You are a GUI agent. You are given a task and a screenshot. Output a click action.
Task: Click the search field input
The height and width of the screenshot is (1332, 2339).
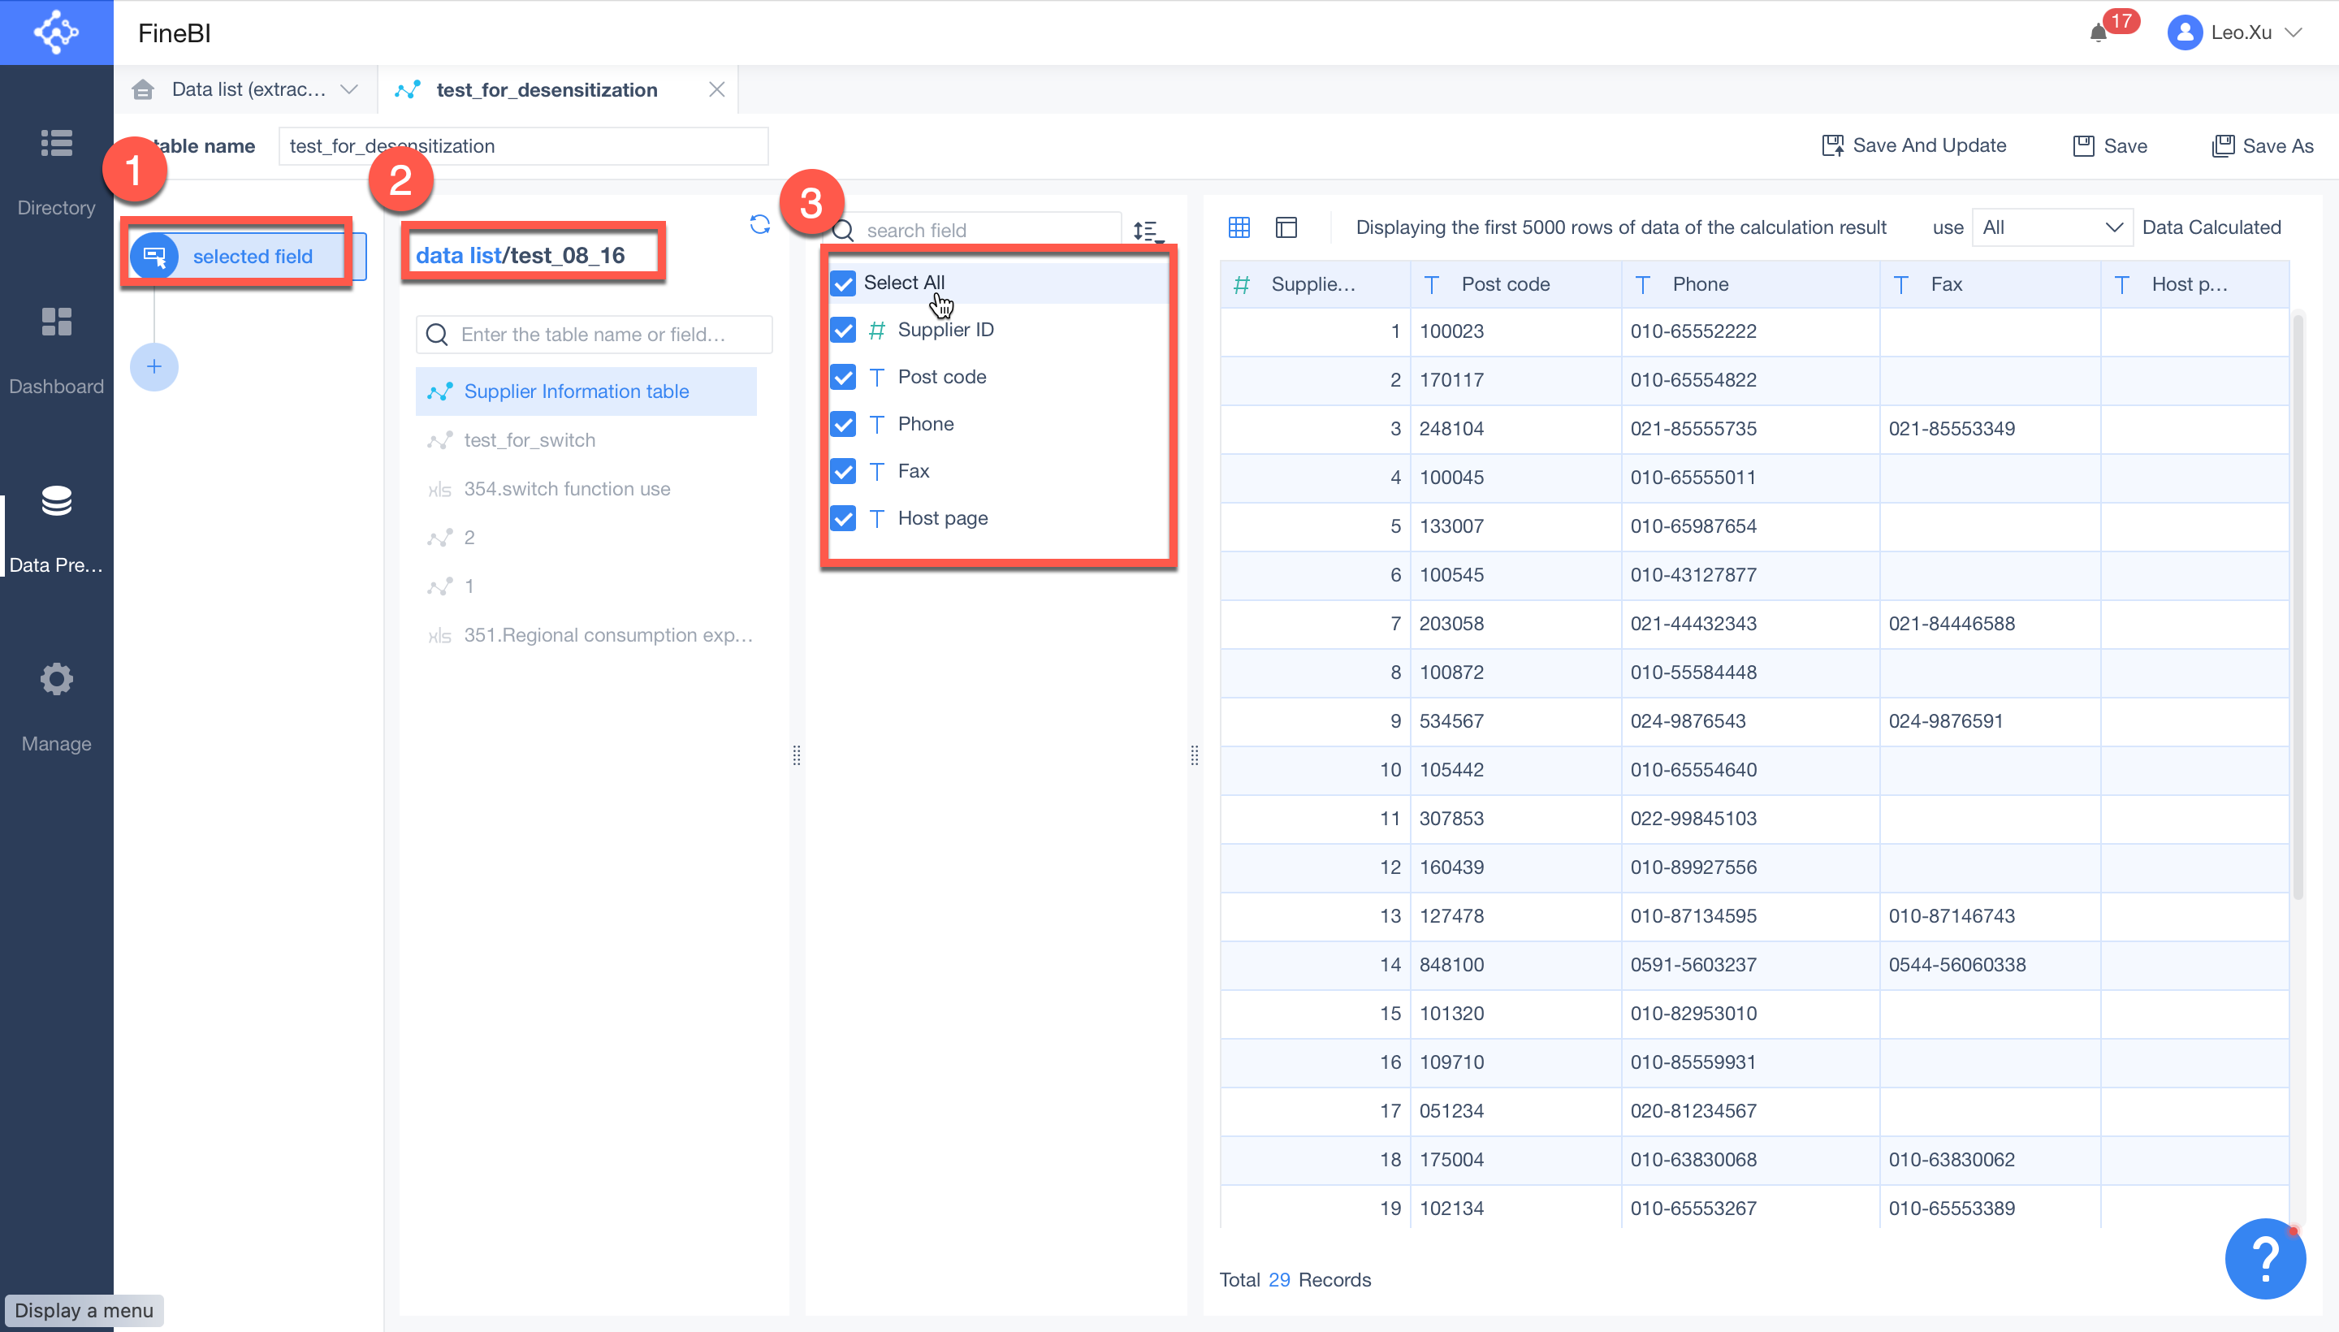pyautogui.click(x=976, y=231)
